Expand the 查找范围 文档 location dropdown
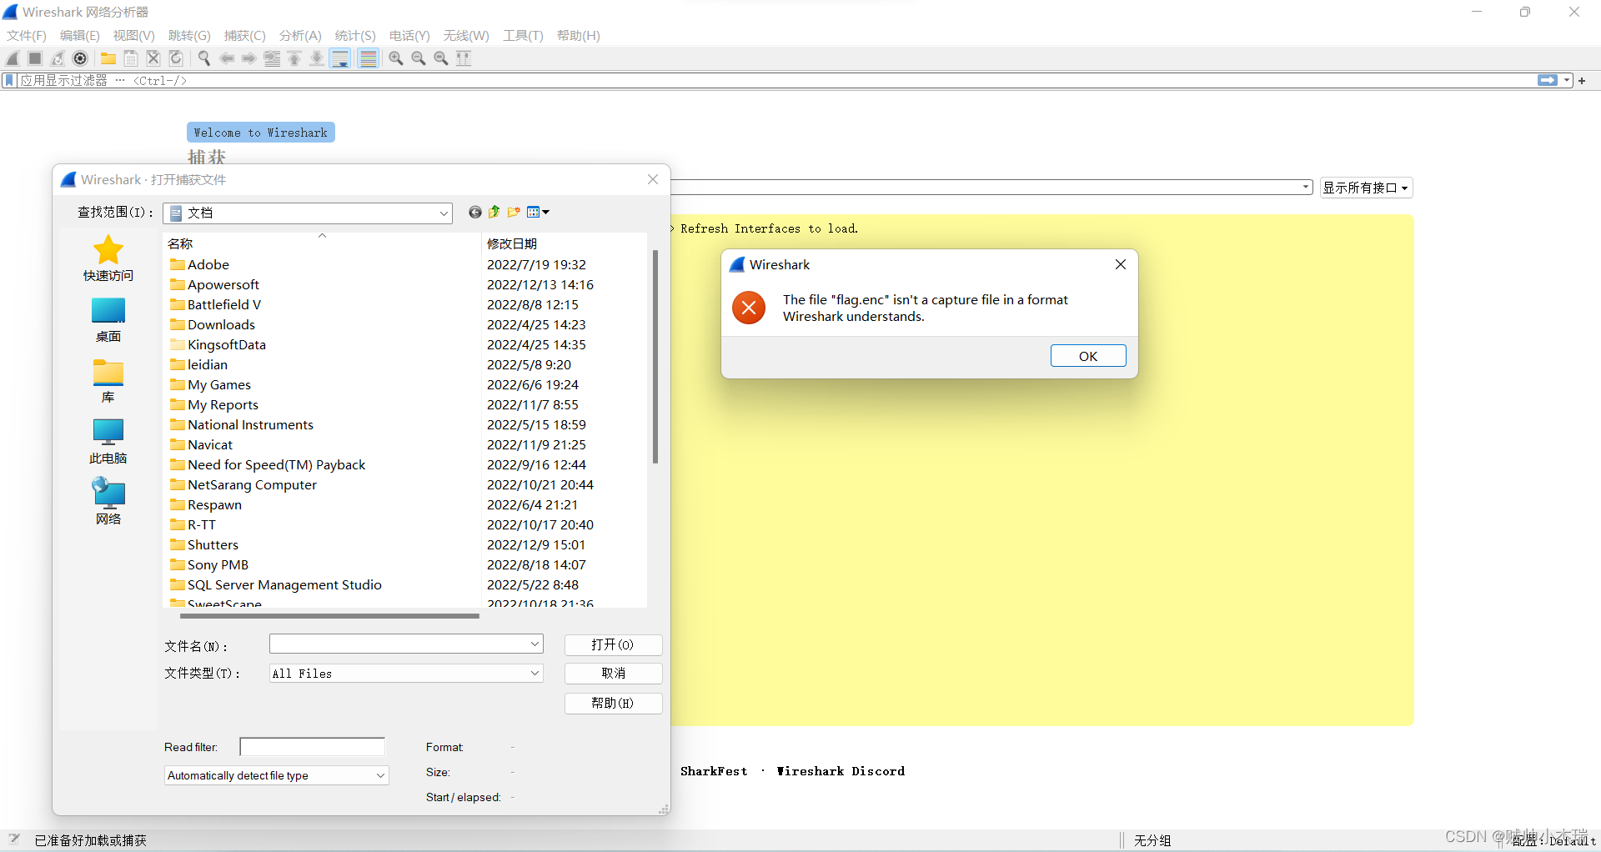The image size is (1601, 852). 444,213
